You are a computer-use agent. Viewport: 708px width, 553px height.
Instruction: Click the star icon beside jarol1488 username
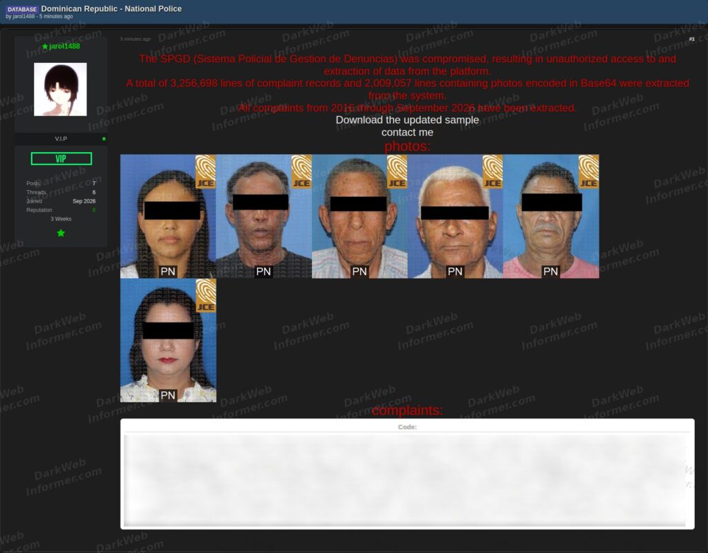pyautogui.click(x=45, y=46)
